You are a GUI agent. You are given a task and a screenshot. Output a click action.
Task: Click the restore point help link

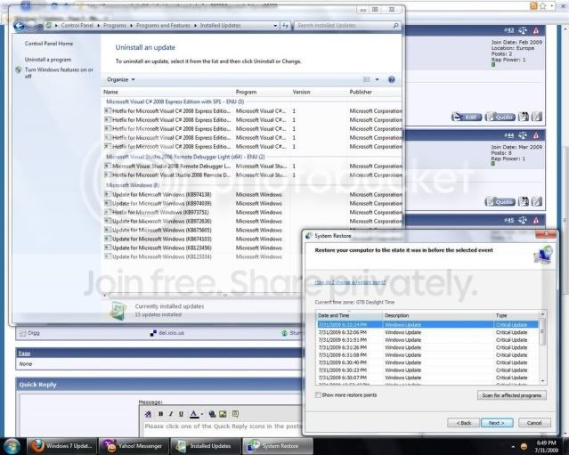[350, 282]
